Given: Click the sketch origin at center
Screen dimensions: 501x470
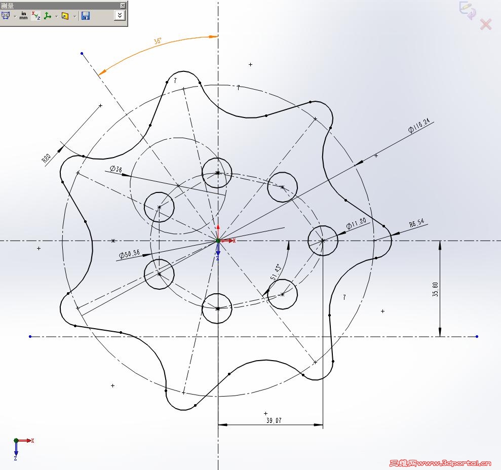Looking at the screenshot, I should tap(218, 241).
